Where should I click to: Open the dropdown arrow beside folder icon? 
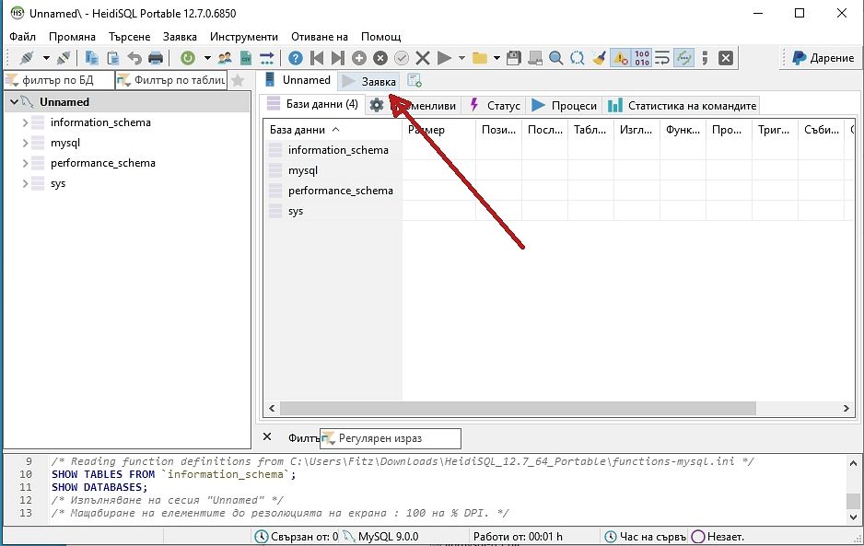pos(496,58)
